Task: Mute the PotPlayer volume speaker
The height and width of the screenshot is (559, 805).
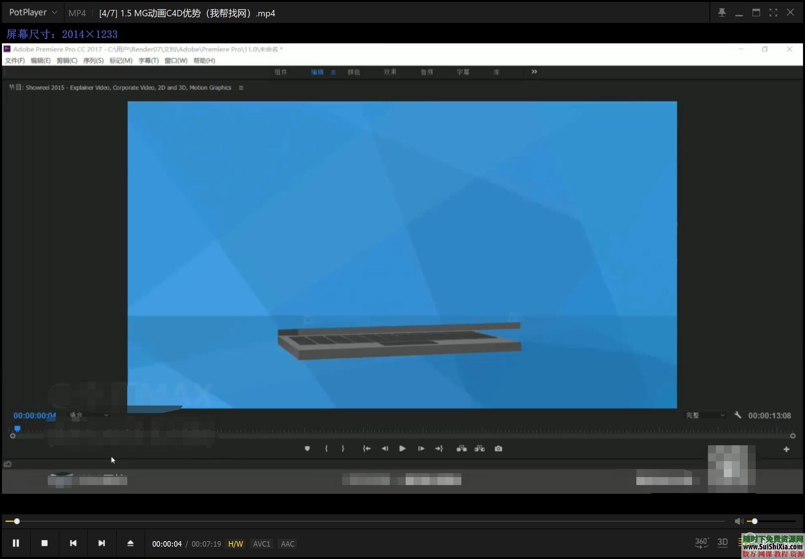Action: (739, 521)
